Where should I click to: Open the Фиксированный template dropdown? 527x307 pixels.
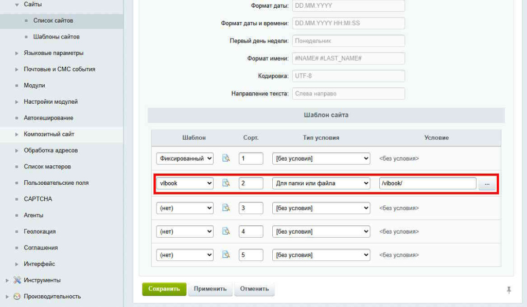(x=184, y=159)
